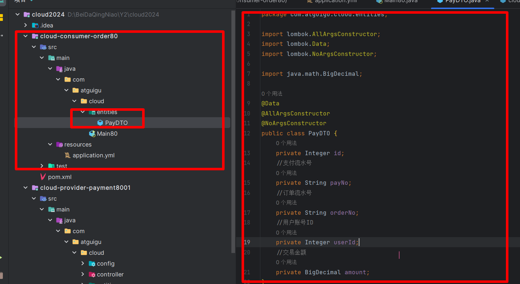Click usages hint above private Integer id
The width and height of the screenshot is (520, 284).
286,143
